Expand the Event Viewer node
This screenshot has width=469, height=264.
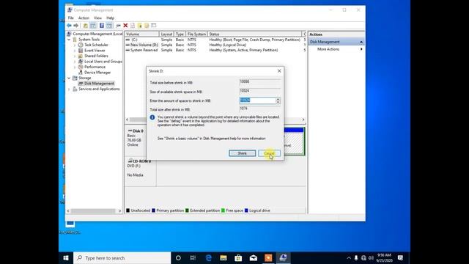click(x=75, y=51)
